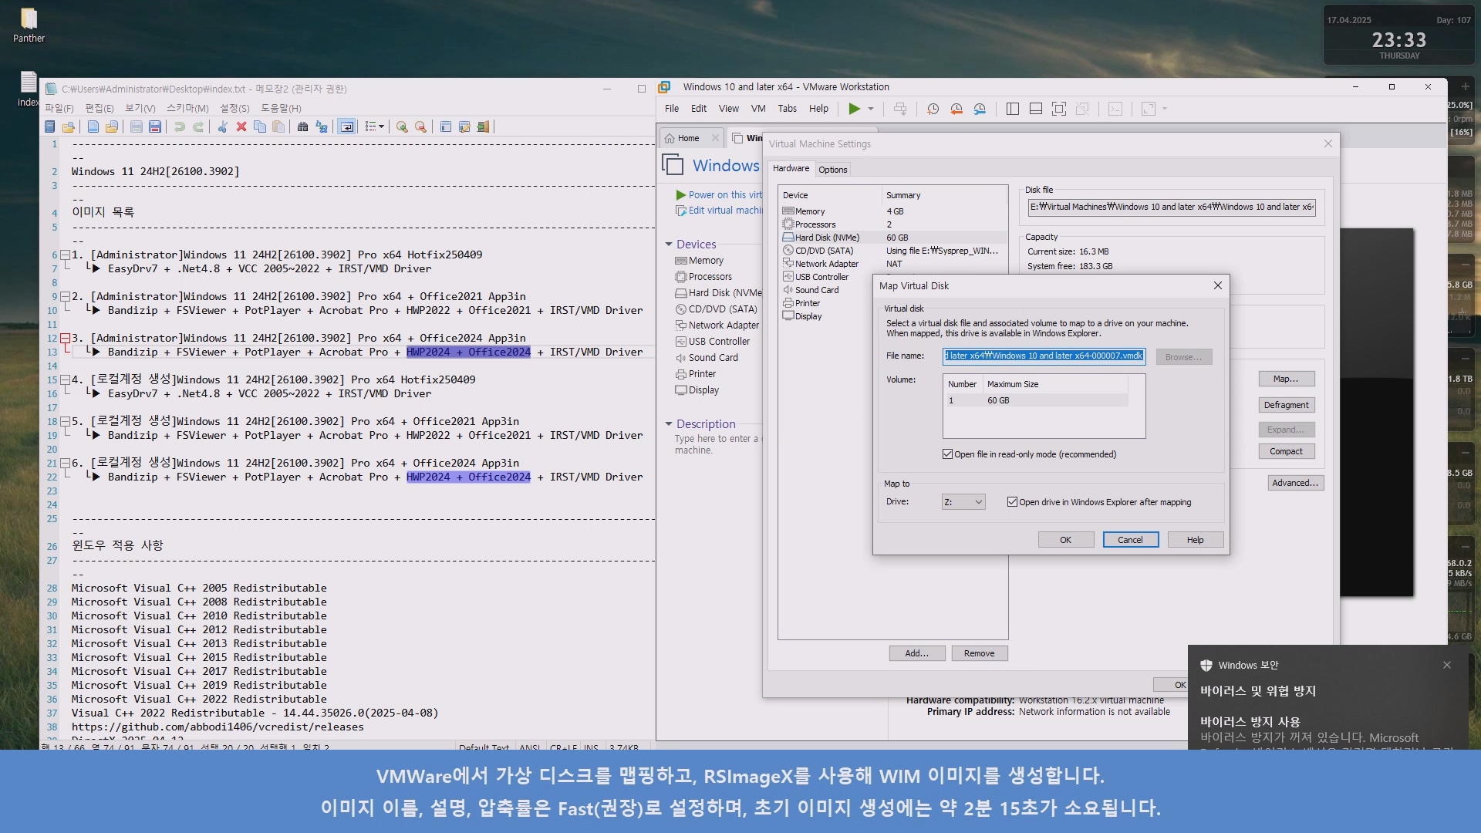This screenshot has width=1481, height=833.
Task: Switch to the Options tab
Action: [x=832, y=170]
